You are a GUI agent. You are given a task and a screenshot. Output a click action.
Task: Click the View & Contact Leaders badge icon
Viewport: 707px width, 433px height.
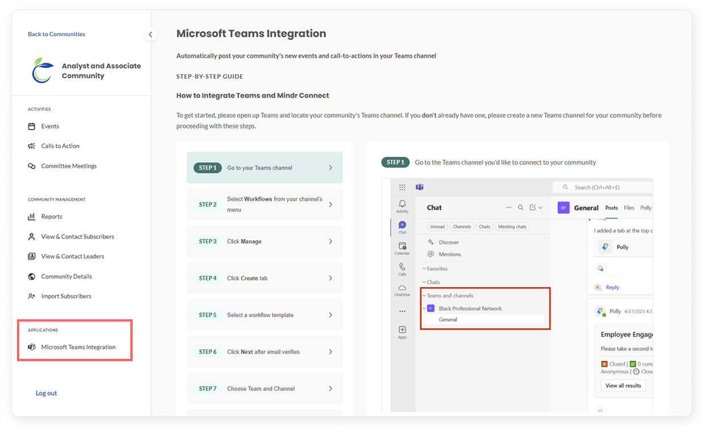tap(32, 256)
